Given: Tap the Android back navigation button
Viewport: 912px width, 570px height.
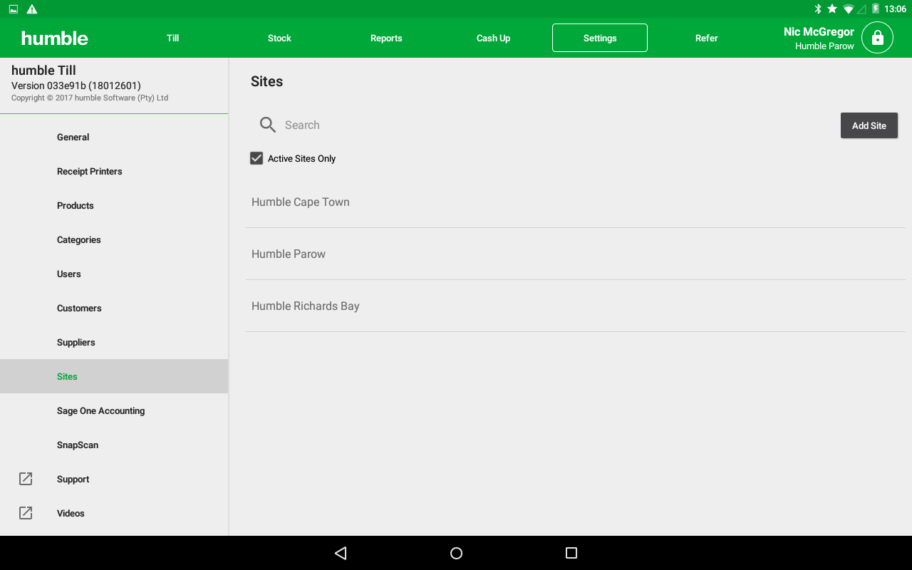Looking at the screenshot, I should coord(341,553).
